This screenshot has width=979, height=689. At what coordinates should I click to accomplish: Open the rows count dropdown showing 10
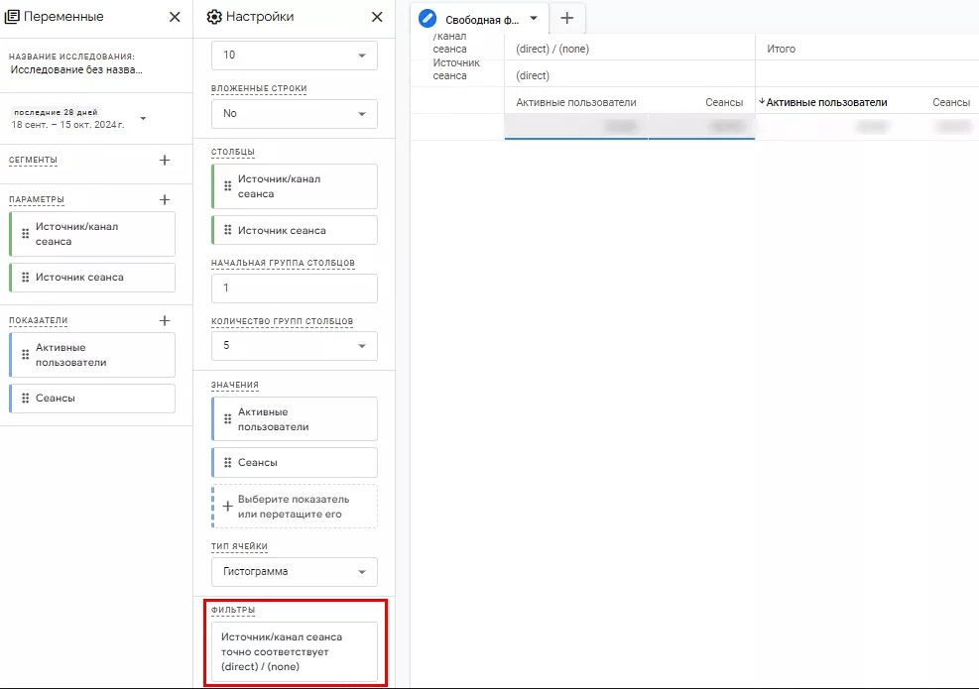(294, 57)
